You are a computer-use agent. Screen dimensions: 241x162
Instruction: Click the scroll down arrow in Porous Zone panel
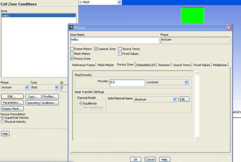tap(197, 139)
